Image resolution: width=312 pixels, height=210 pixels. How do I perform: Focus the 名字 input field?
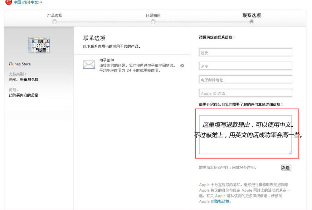246,66
